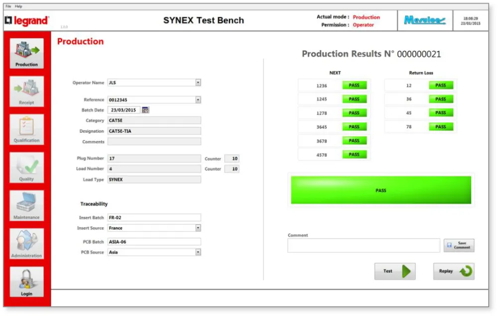Screen dimensions: 498x316
Task: Click PASS indicator for NEXT 3678
Action: pos(355,140)
